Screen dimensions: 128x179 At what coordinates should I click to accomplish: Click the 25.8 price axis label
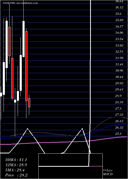(x=118, y=134)
